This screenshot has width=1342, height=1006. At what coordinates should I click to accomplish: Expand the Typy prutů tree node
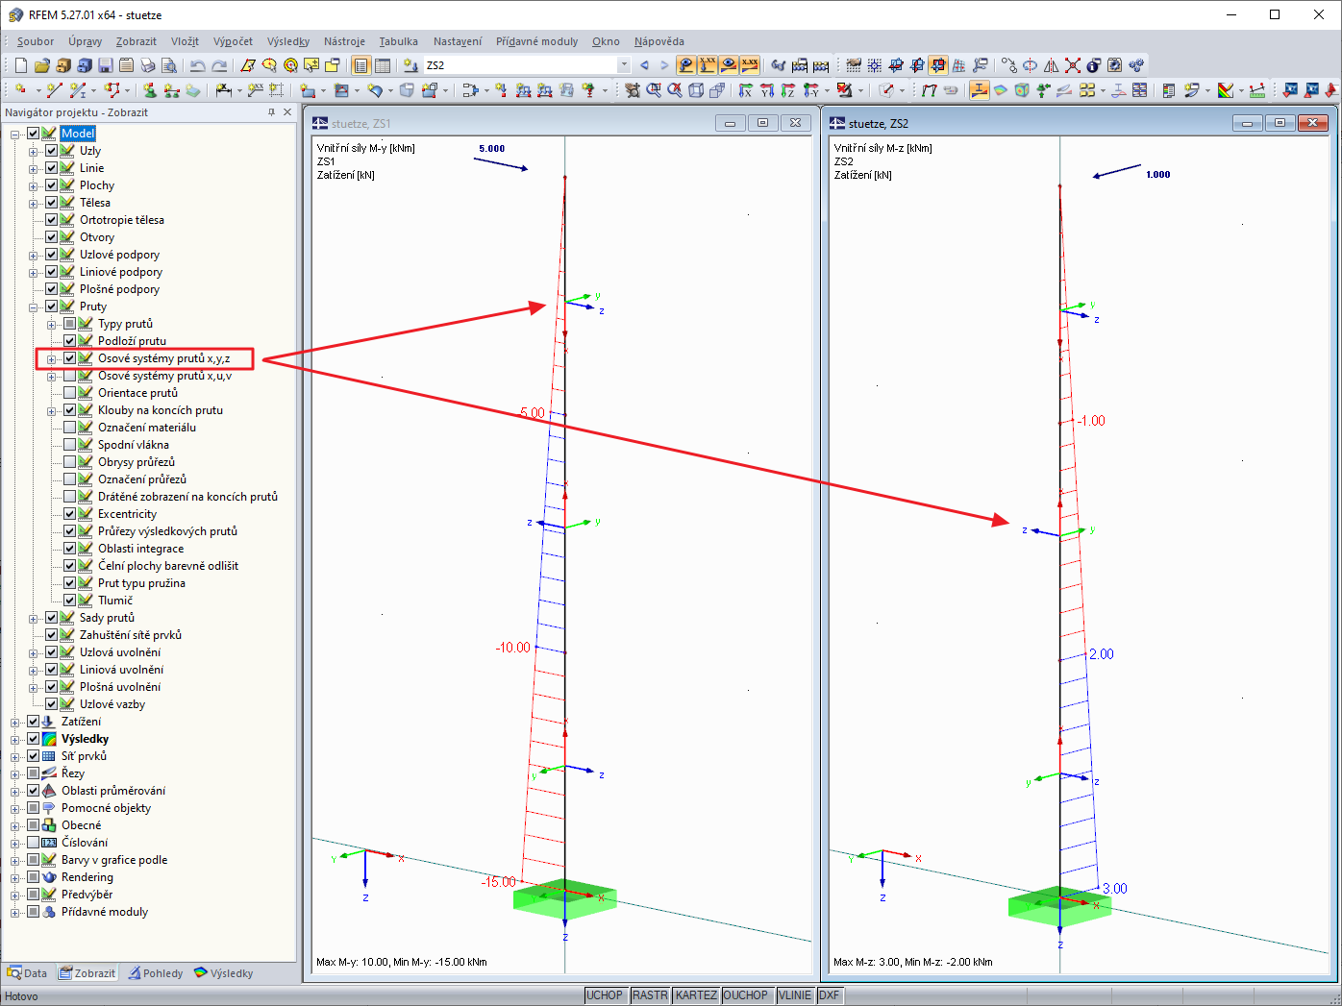(x=52, y=325)
